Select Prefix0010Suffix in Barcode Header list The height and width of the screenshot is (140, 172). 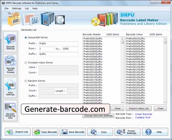[93, 62]
